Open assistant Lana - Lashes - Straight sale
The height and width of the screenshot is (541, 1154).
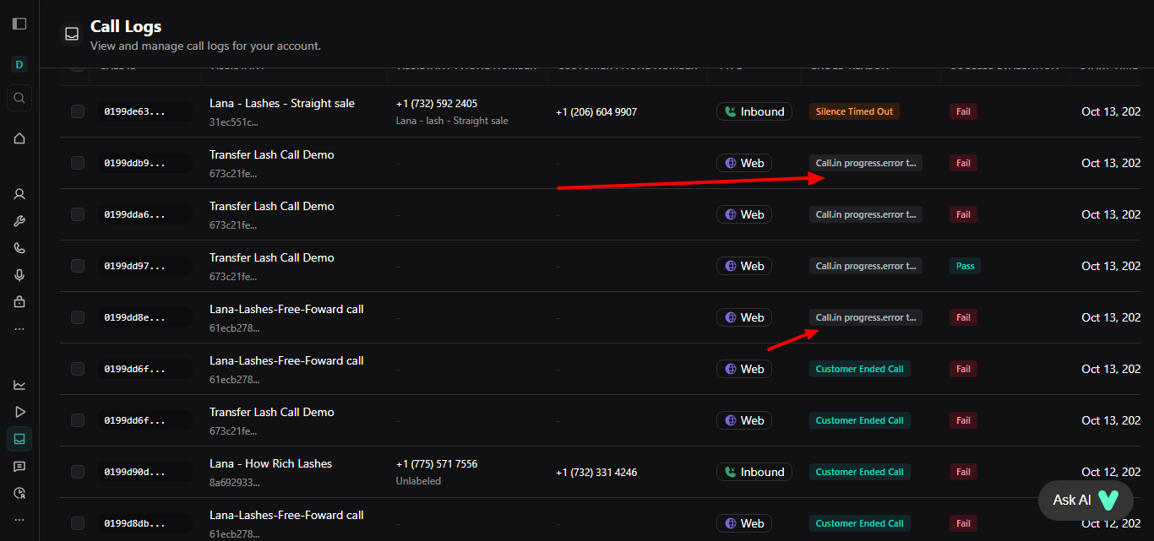282,104
